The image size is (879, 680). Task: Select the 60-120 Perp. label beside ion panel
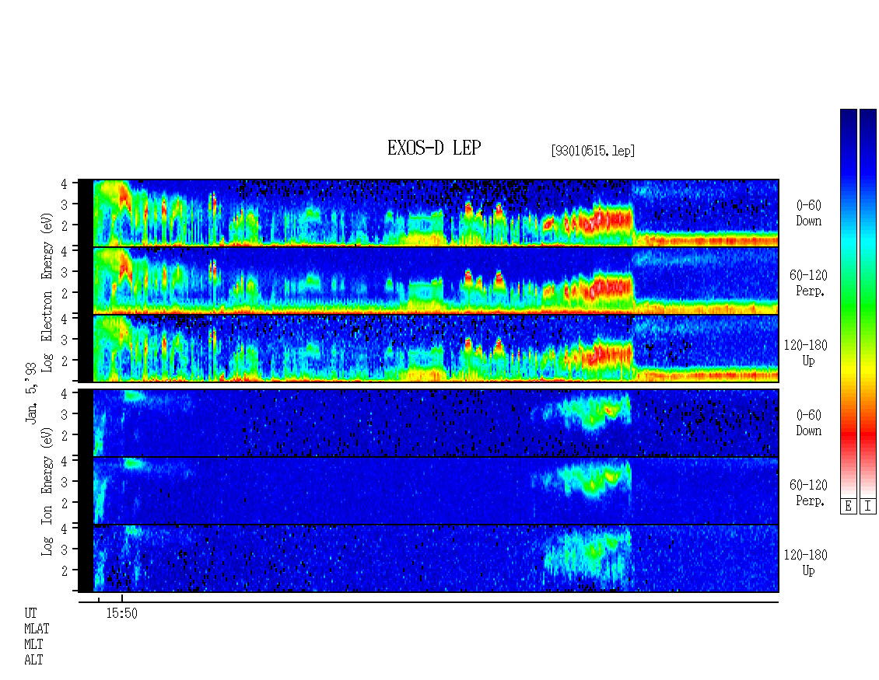tap(808, 493)
